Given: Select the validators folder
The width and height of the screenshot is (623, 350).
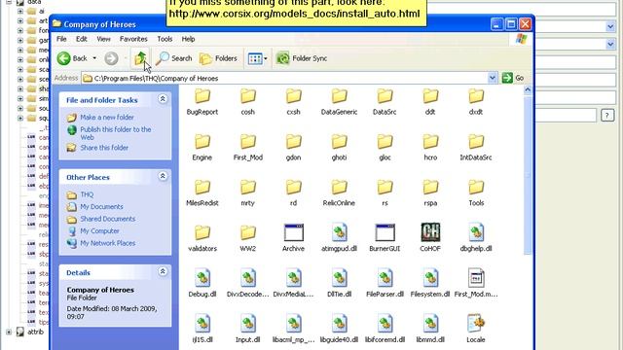Looking at the screenshot, I should (x=202, y=239).
